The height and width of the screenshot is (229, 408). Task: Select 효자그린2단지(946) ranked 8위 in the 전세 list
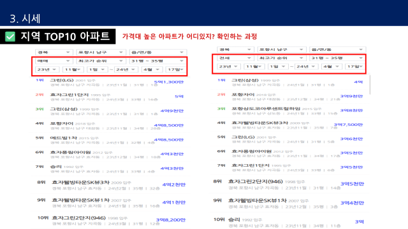tap(255, 181)
